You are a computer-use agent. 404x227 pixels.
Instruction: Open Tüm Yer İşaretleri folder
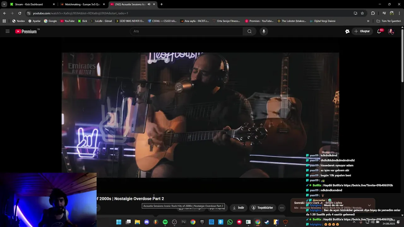click(389, 21)
